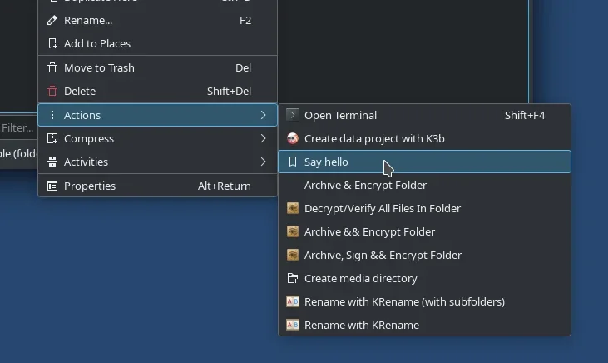Expand the Activities submenu arrow
Image resolution: width=608 pixels, height=363 pixels.
[263, 162]
